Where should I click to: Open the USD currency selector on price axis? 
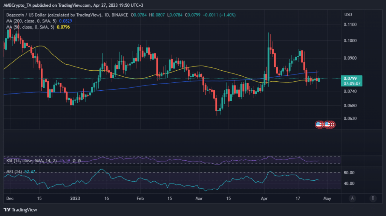tap(348, 15)
